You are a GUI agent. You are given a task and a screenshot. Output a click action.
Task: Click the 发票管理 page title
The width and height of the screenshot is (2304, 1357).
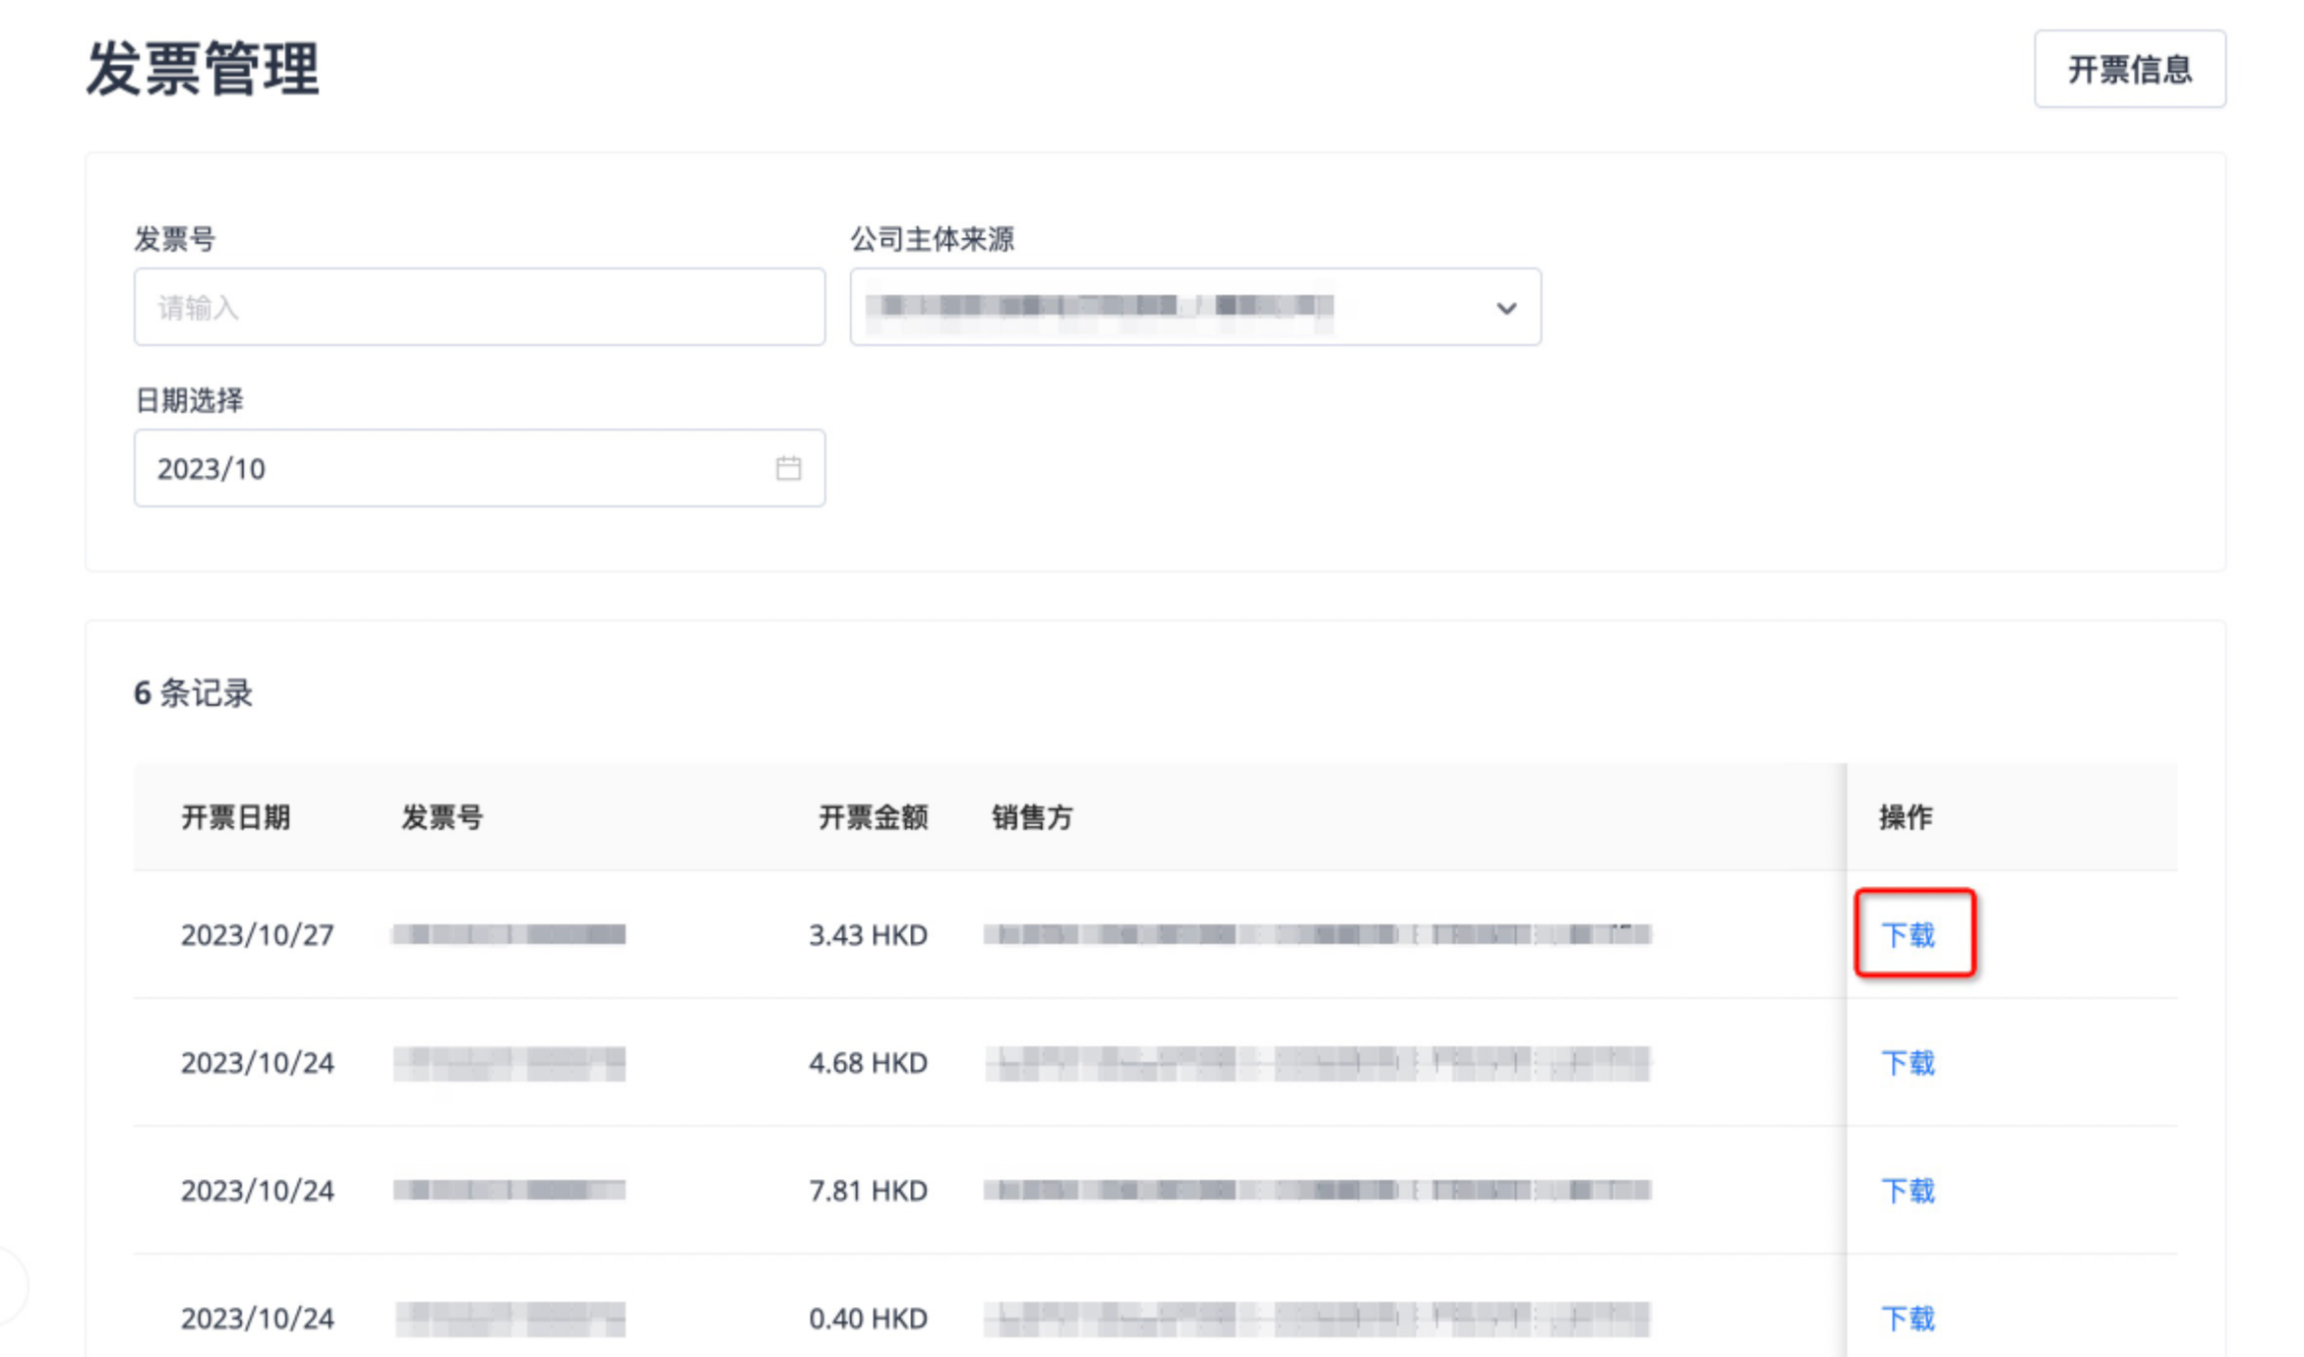pyautogui.click(x=203, y=69)
